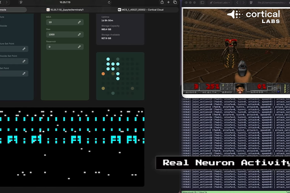This screenshot has width=290, height=193.
Task: Show tab overview in left browser
Action: tap(175, 2)
